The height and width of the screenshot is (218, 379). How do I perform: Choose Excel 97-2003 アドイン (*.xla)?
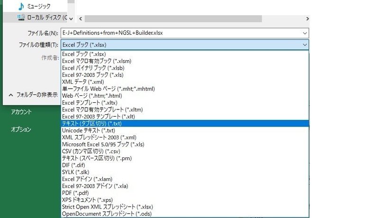(185, 186)
